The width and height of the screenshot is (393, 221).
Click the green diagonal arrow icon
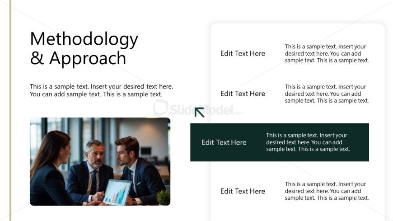coord(199,112)
